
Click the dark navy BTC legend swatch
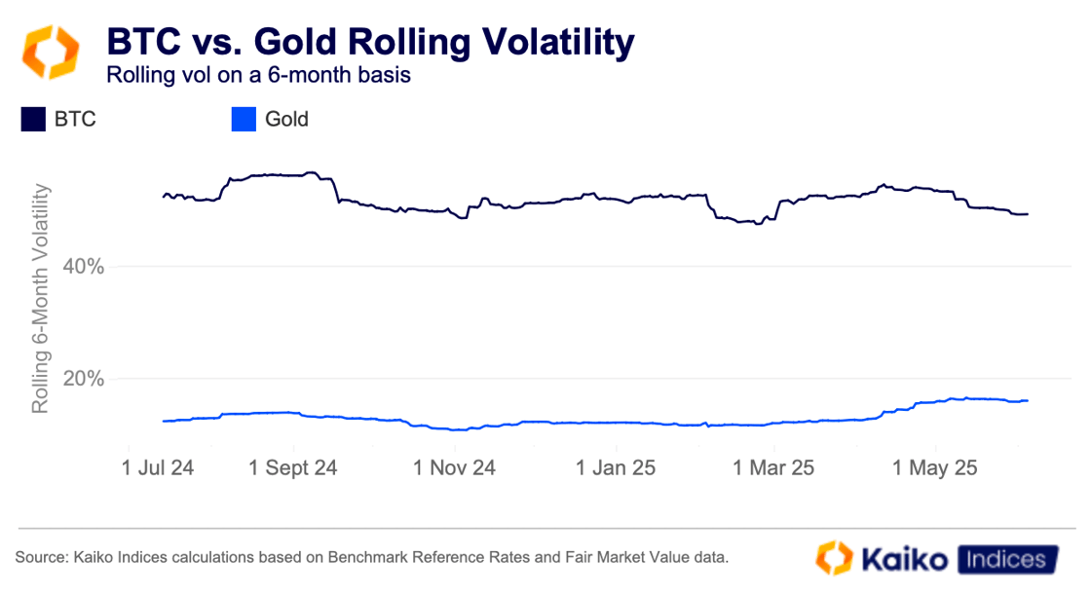[33, 120]
